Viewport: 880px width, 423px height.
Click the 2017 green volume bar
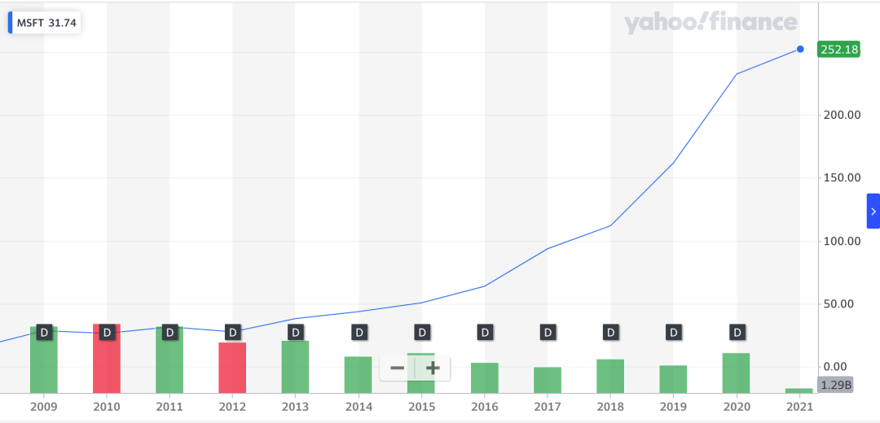click(548, 381)
